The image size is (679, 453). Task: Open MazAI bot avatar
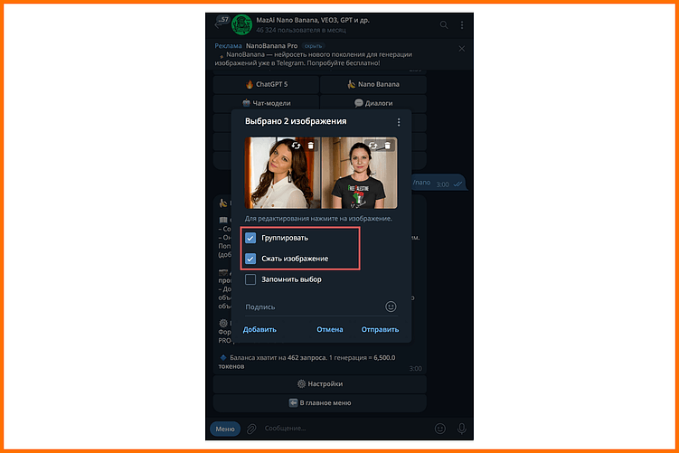[x=241, y=24]
